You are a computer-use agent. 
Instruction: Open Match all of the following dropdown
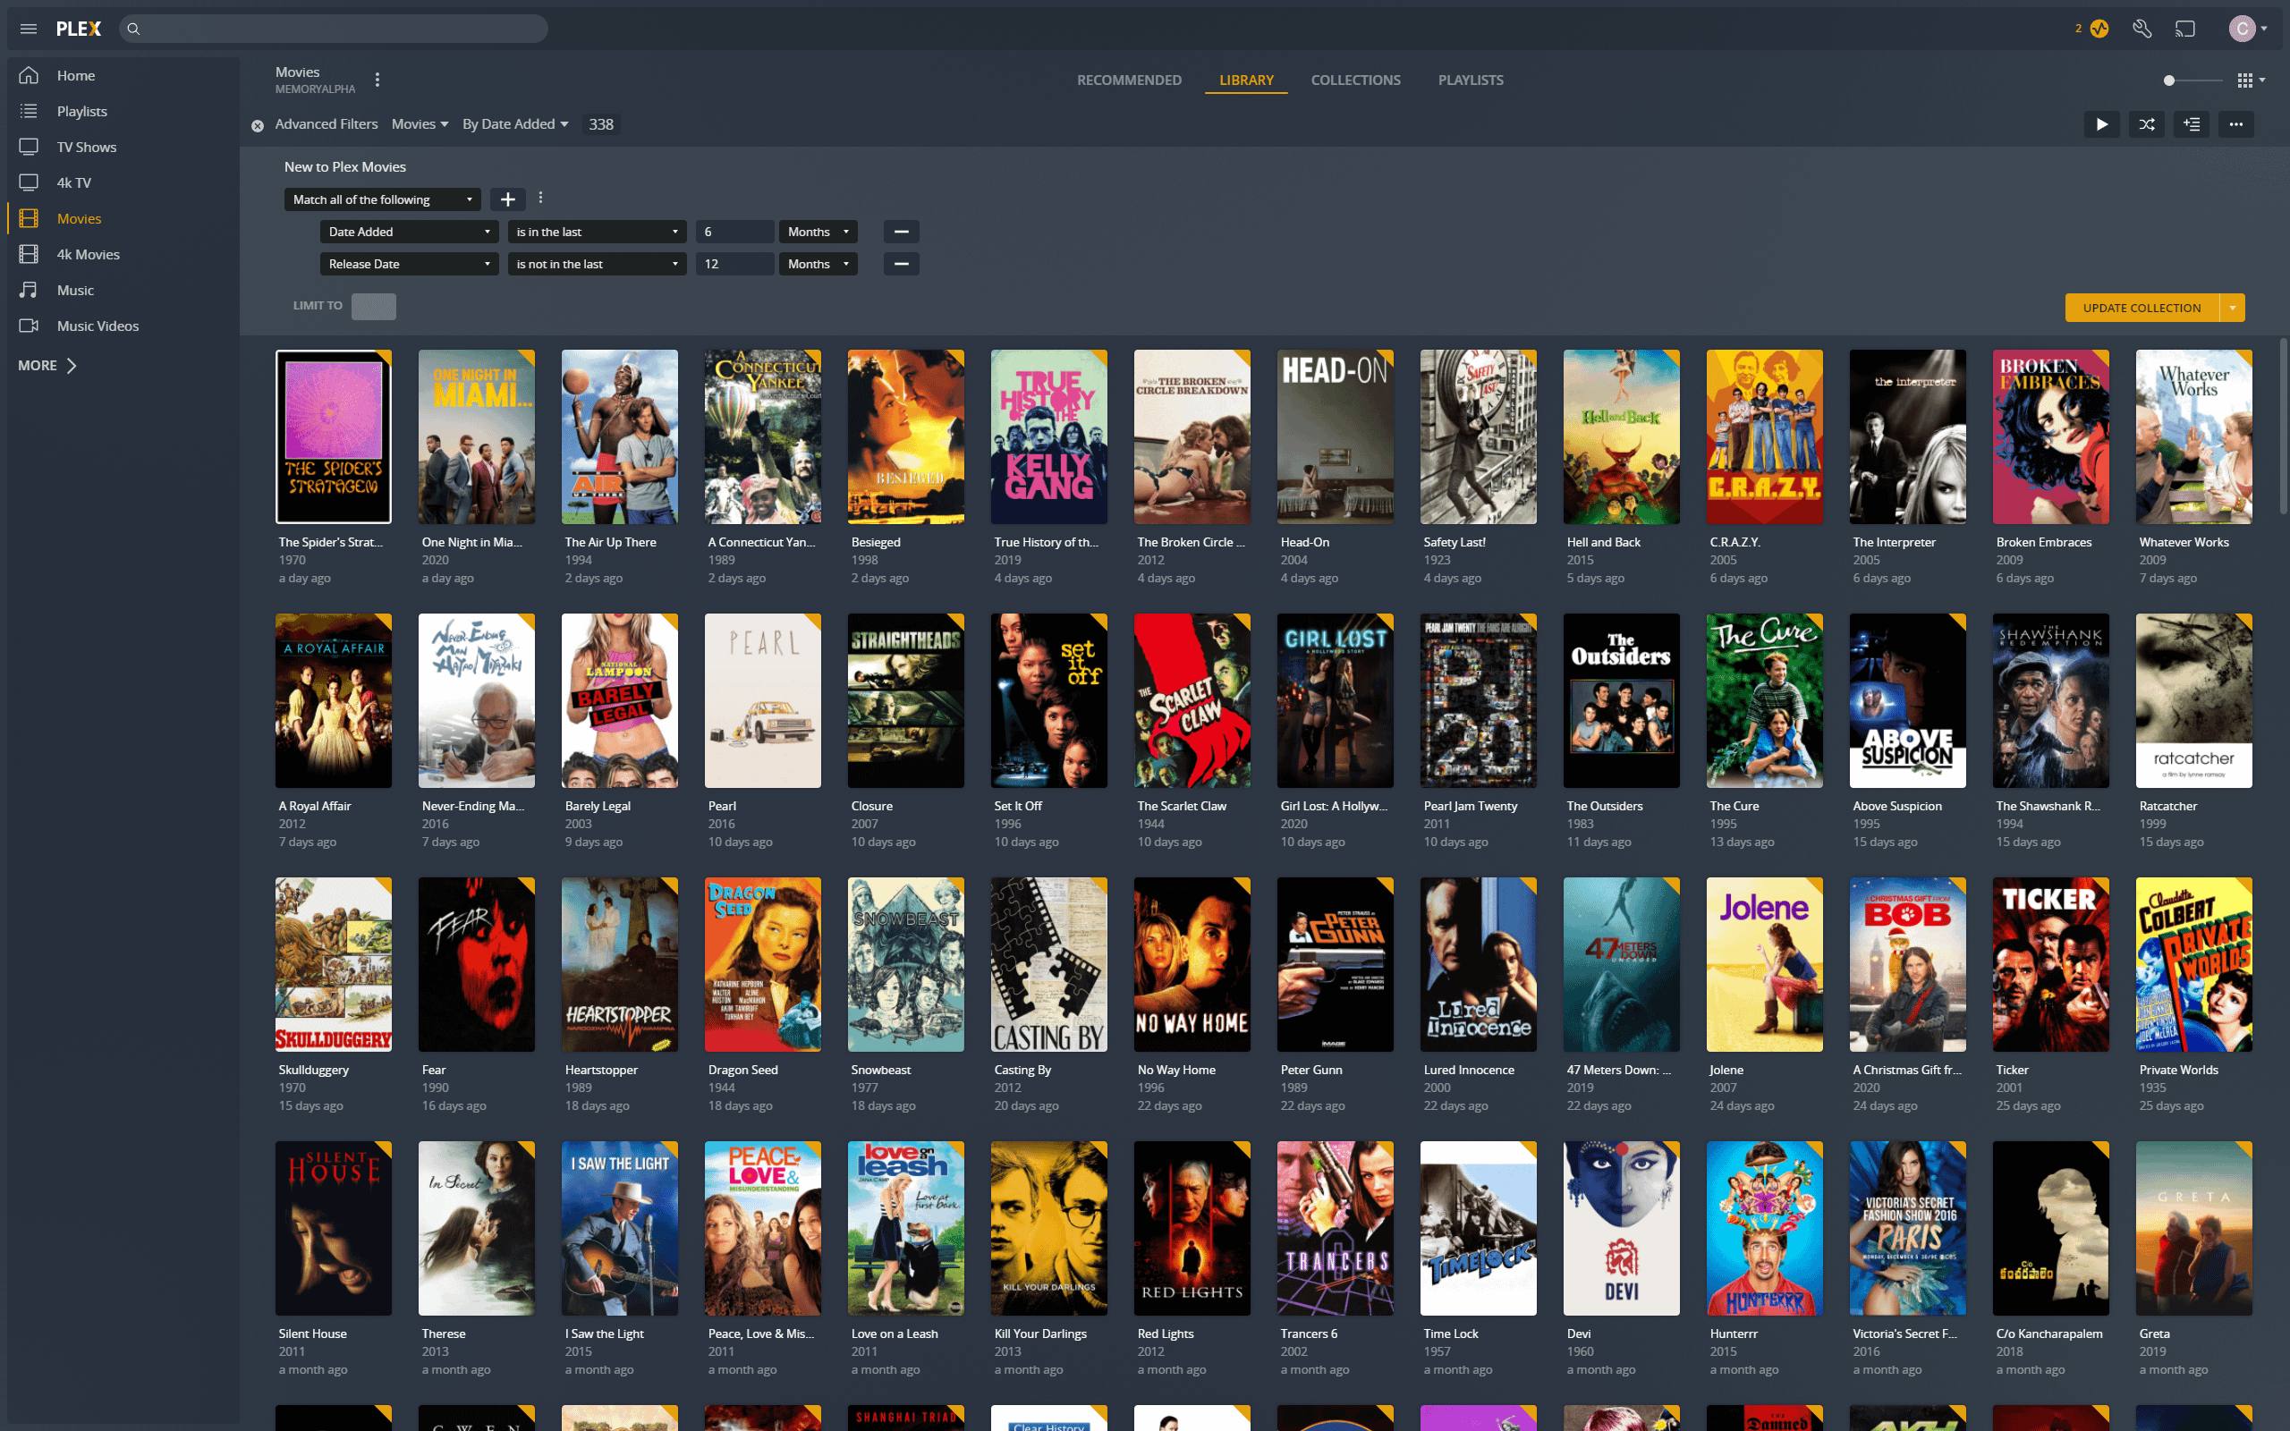(x=382, y=199)
